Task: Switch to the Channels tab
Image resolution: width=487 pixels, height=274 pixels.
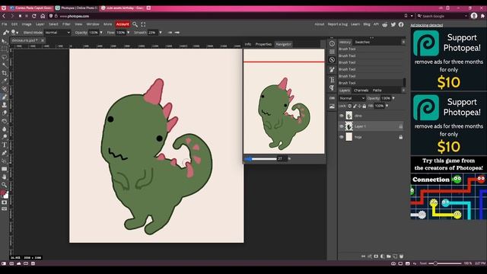Action: tap(361, 91)
